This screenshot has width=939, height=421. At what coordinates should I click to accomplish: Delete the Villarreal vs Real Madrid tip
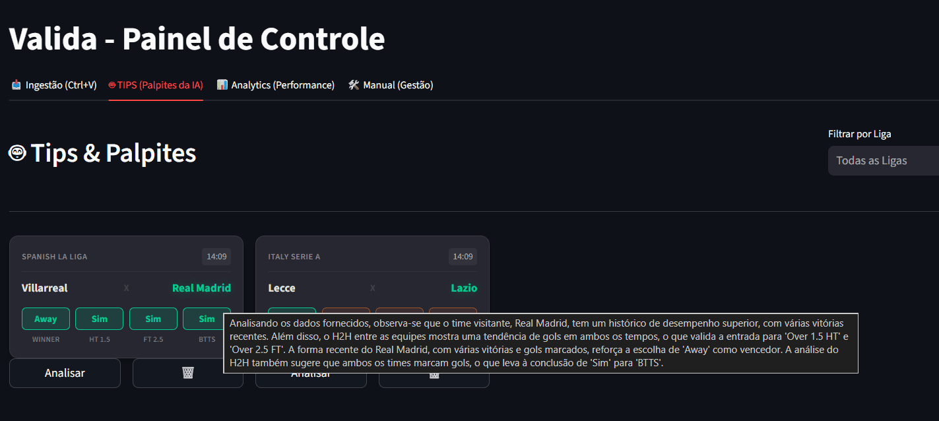[187, 373]
